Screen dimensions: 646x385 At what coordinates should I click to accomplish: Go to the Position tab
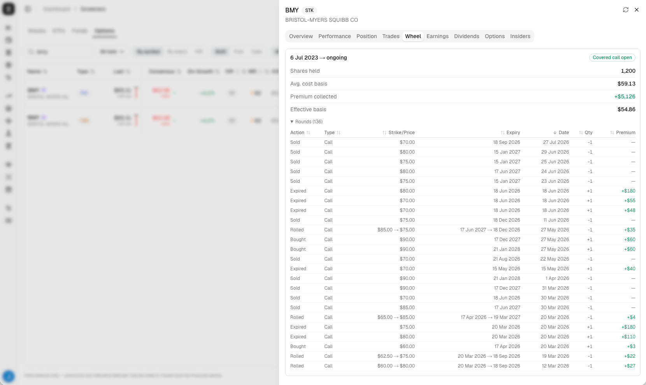tap(367, 36)
